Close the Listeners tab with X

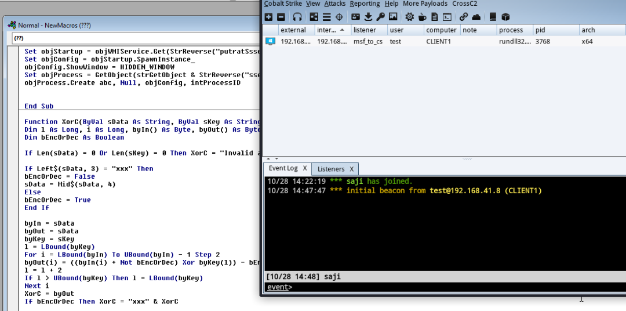(x=351, y=169)
